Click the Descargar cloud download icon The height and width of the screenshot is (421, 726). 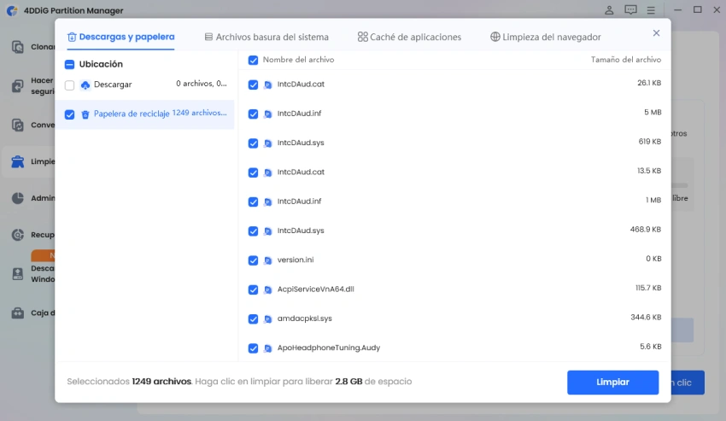[x=85, y=85]
